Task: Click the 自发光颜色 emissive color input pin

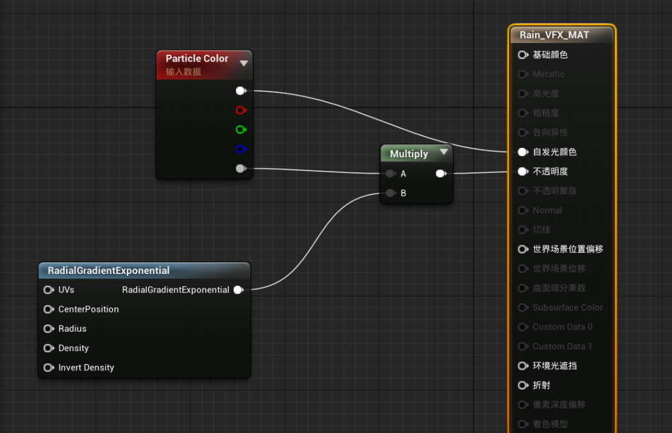Action: pos(523,152)
